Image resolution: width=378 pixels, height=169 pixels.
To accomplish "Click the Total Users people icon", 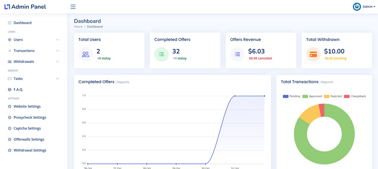I will coord(86,54).
